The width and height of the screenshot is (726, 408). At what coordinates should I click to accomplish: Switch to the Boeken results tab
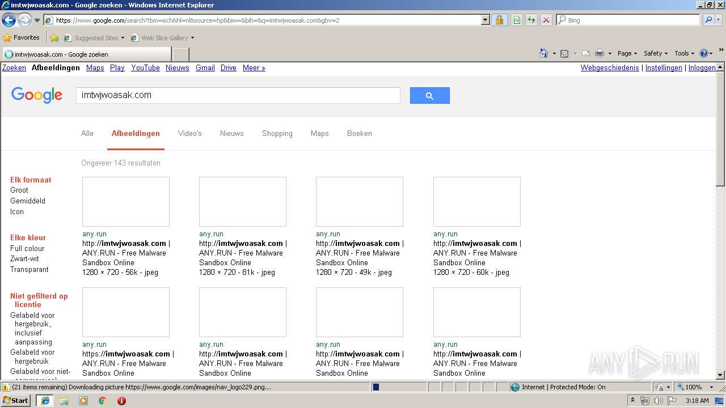coord(360,133)
